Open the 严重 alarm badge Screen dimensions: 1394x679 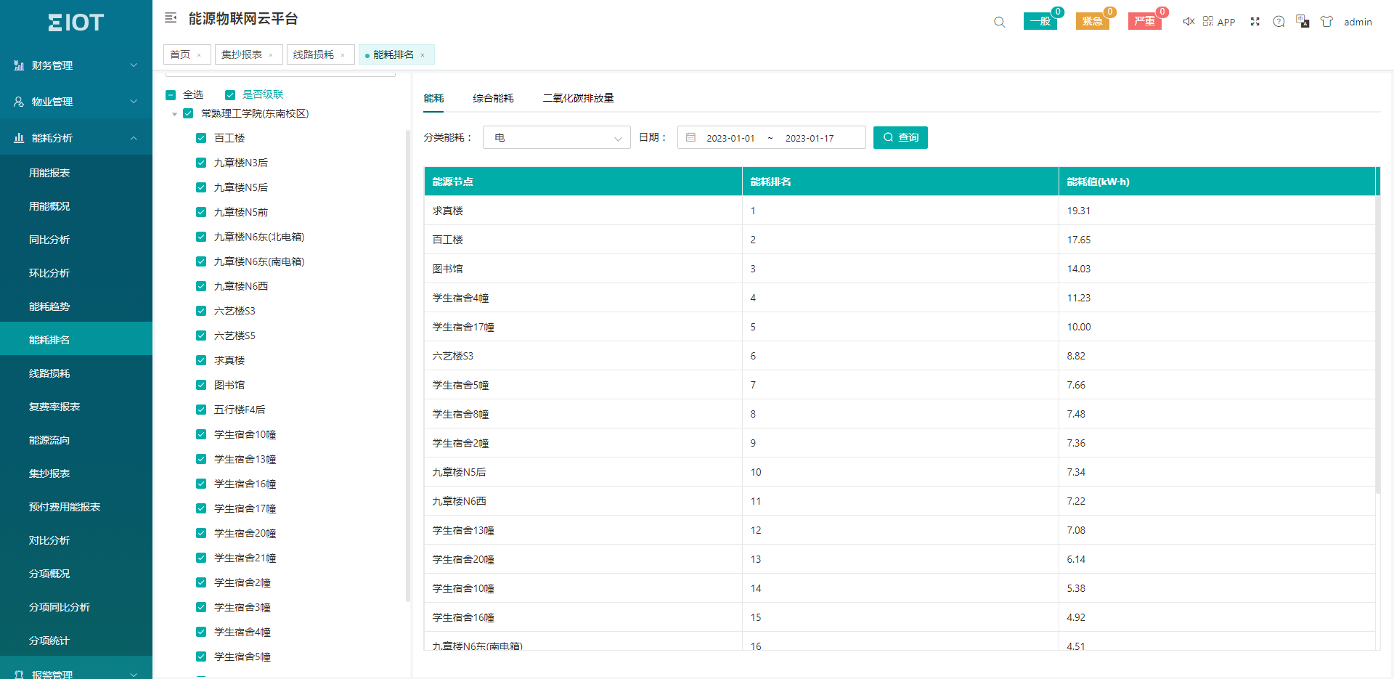[x=1145, y=21]
